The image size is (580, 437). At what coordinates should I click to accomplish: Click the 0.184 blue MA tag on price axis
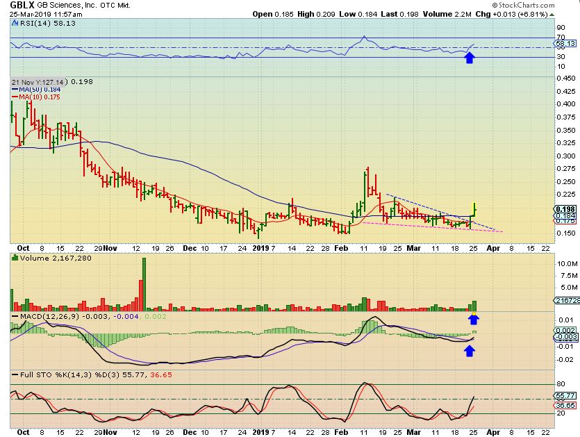(565, 216)
